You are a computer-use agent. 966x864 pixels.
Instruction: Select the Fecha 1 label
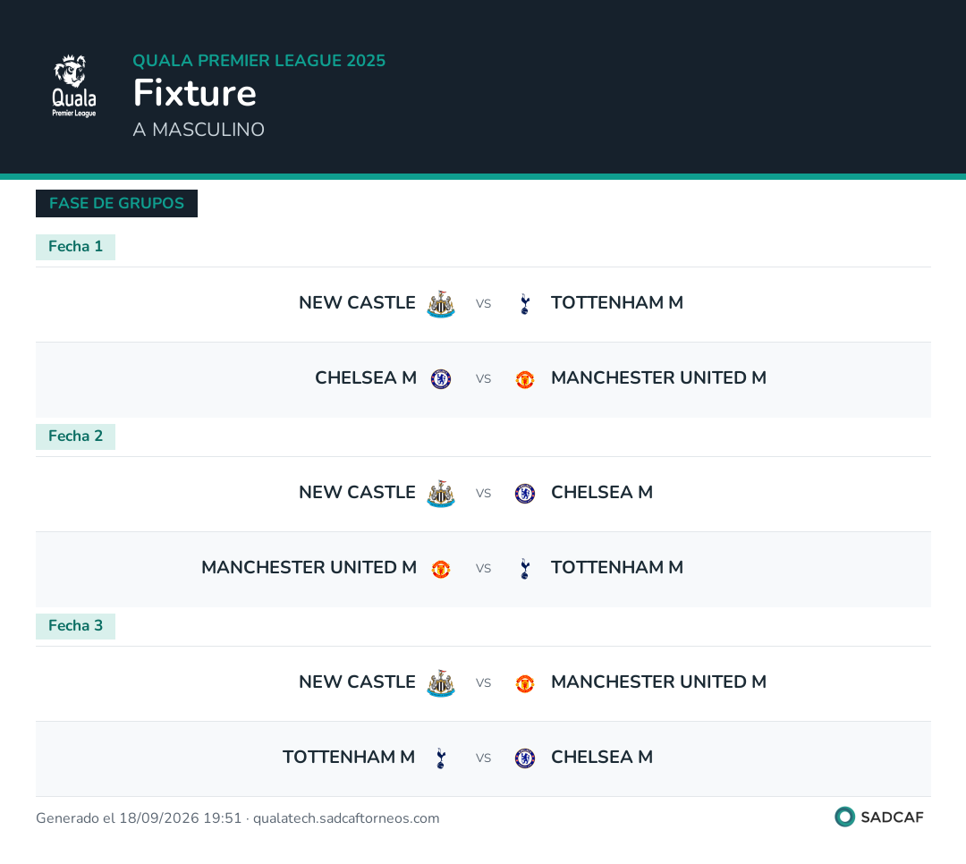pos(75,247)
